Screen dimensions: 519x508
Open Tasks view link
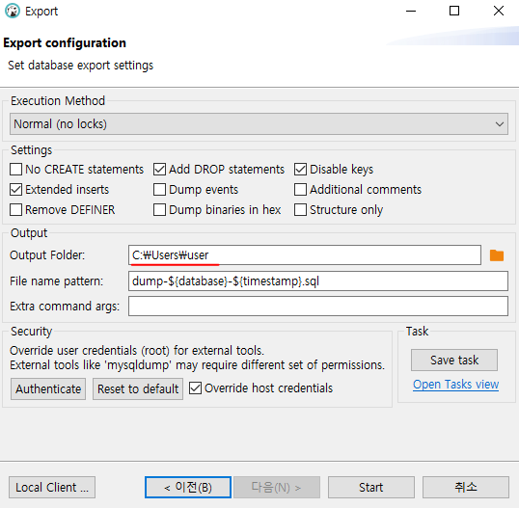(x=455, y=385)
